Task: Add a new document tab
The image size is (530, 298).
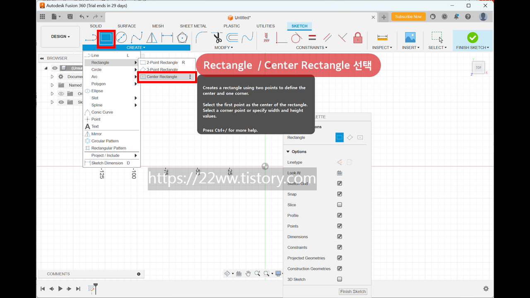Action: point(384,17)
